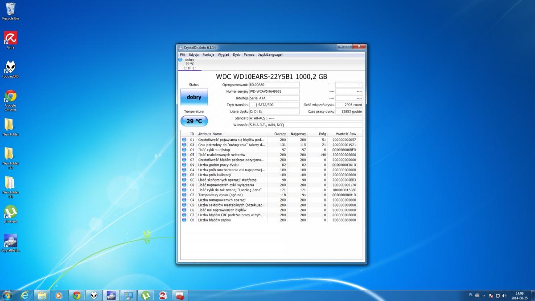The width and height of the screenshot is (535, 301).
Task: Select row 'Ilość nie naprawionych błędów'
Action: 272,210
